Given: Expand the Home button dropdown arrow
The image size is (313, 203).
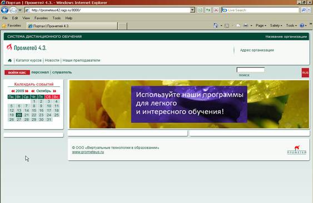Looking at the screenshot, I should coord(221,26).
